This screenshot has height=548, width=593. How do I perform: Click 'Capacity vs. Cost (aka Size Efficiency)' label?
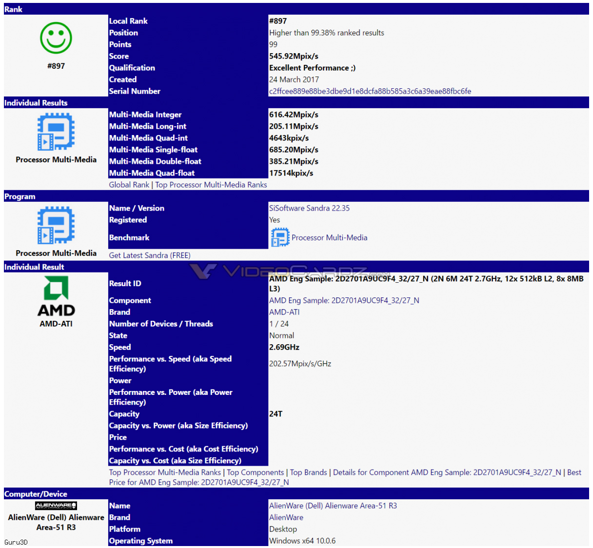pyautogui.click(x=175, y=461)
